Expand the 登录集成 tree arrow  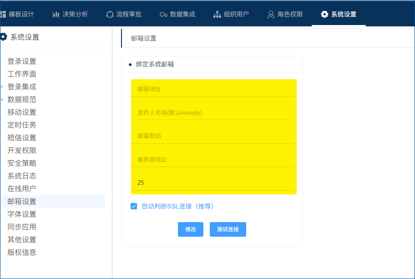(2, 86)
